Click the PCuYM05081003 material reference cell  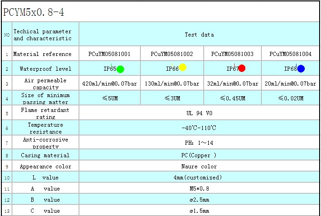pyautogui.click(x=232, y=54)
